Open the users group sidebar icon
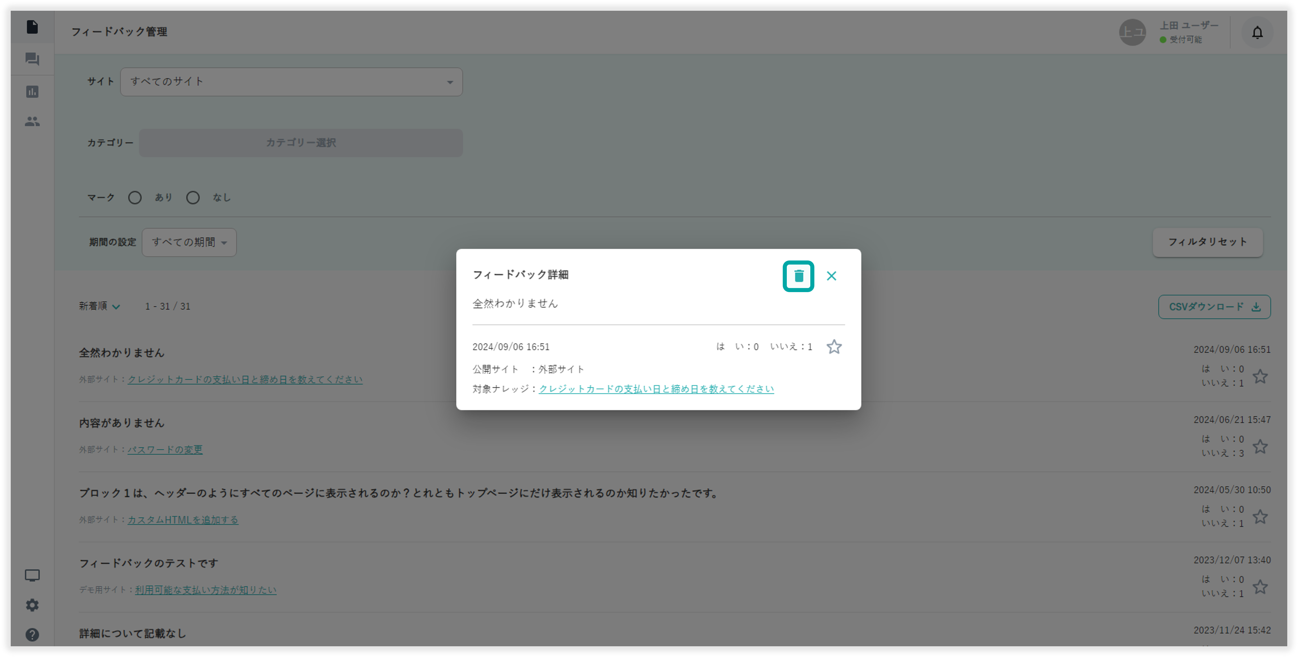1298x657 pixels. 32,122
